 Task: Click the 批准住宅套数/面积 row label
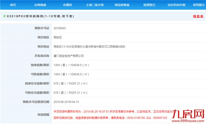click(37, 83)
